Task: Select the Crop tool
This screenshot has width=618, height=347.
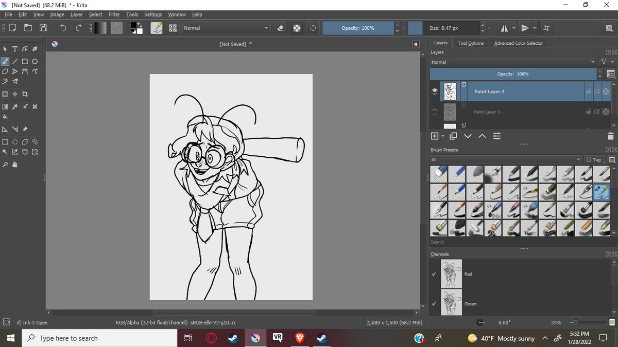Action: [24, 94]
